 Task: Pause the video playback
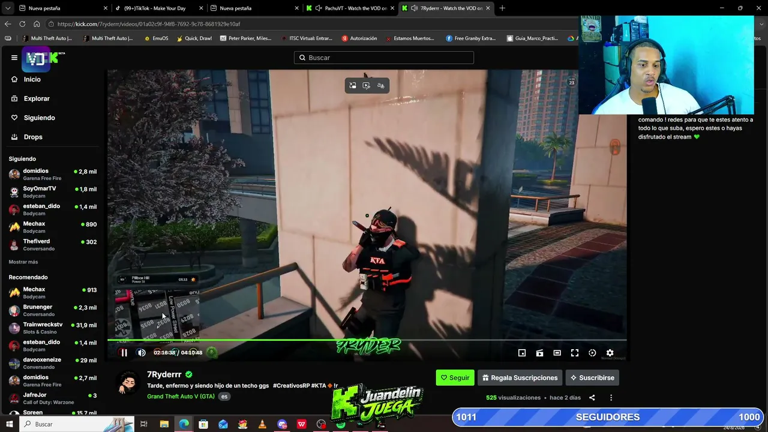(x=124, y=353)
